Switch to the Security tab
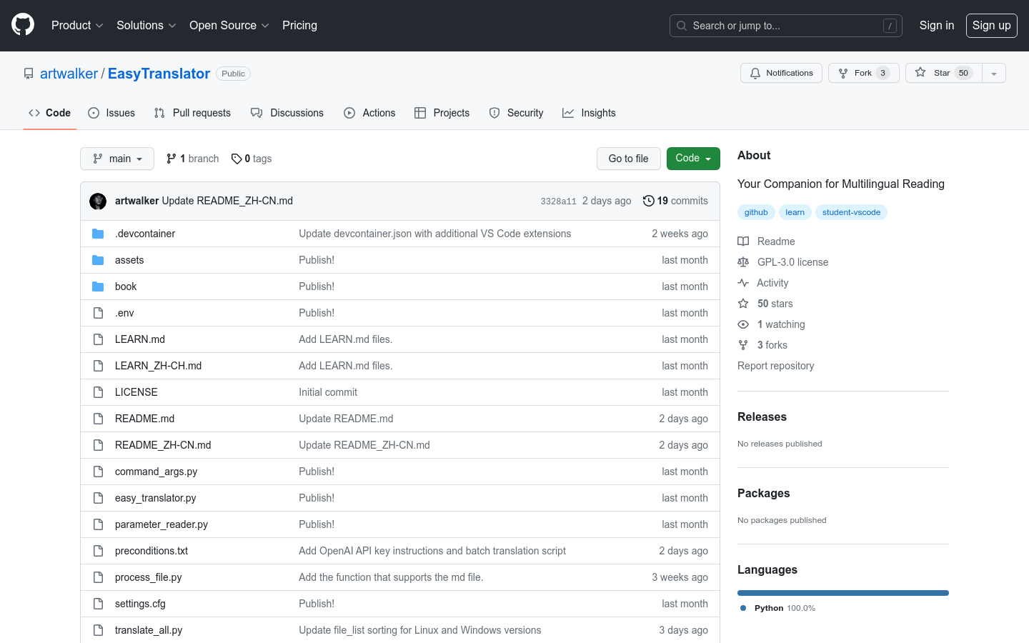Image resolution: width=1029 pixels, height=643 pixels. click(516, 113)
